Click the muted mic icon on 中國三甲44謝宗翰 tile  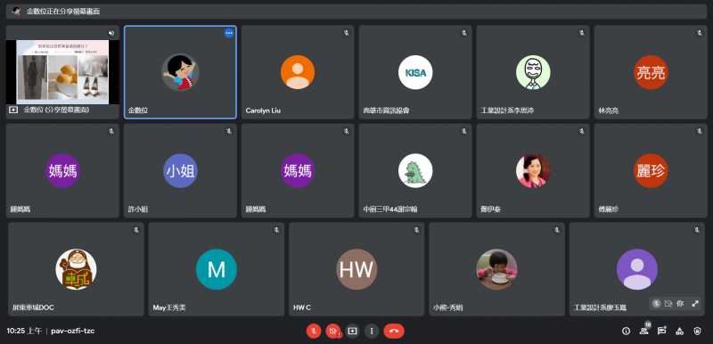point(463,131)
